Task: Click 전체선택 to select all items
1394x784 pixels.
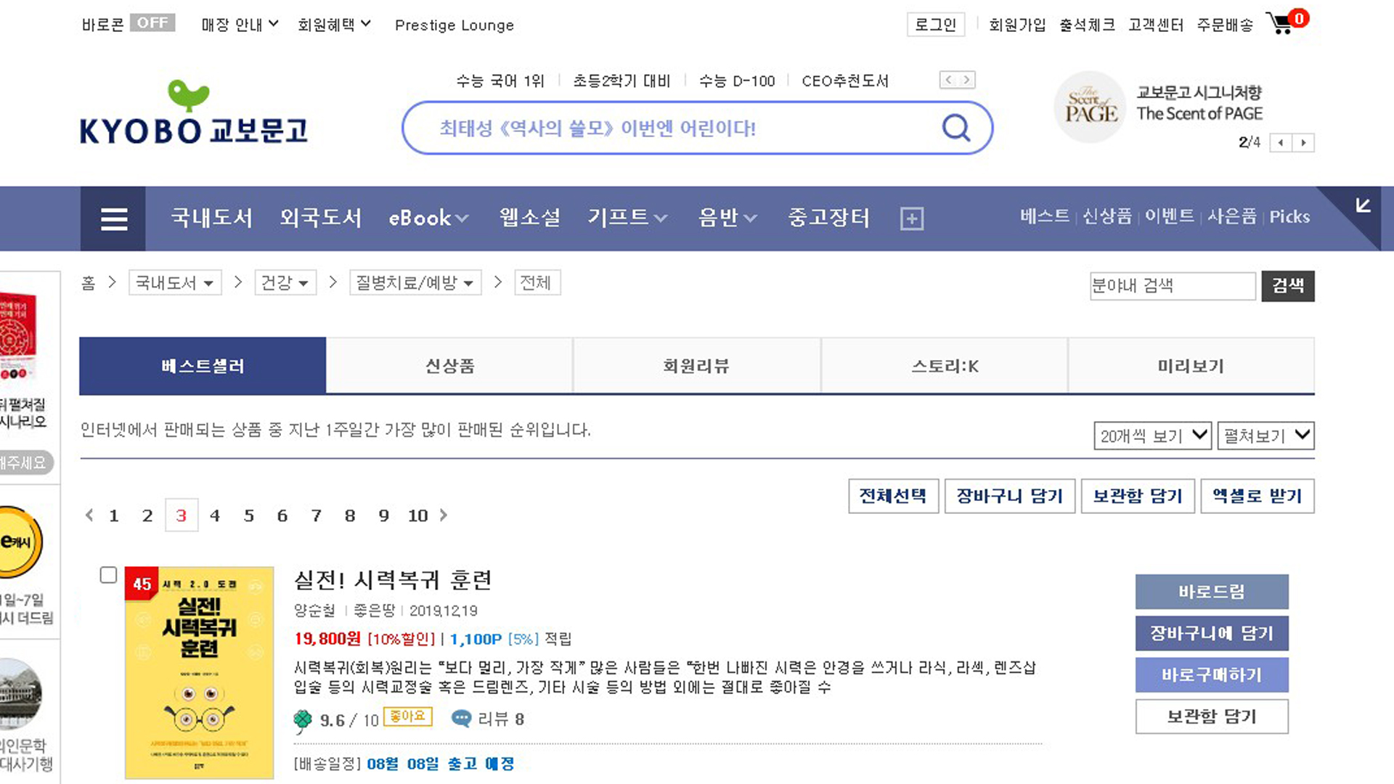Action: pyautogui.click(x=893, y=497)
